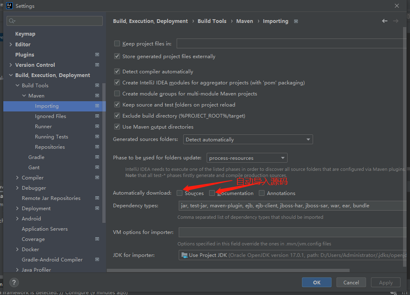Screen dimensions: 410x295
Task: Click the project icon next to Version Control
Action: [x=97, y=65]
